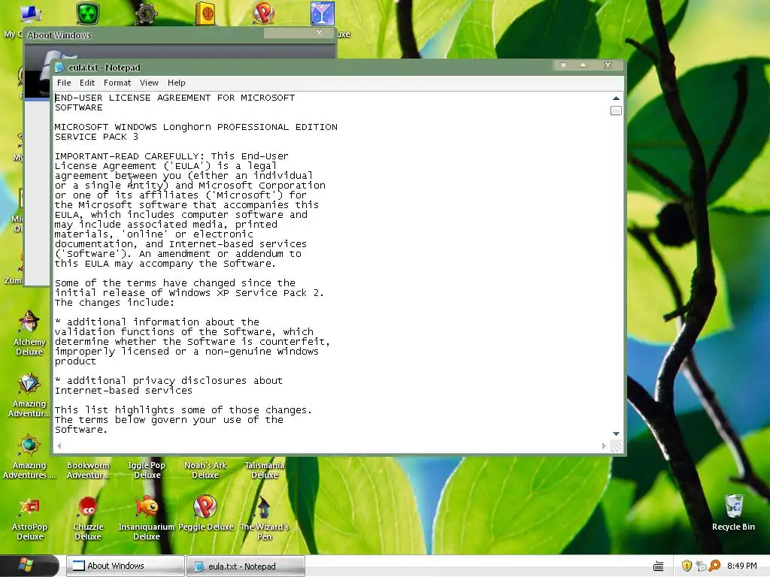Close the About Windows dialog
Viewport: 770px width, 577px height.
coord(319,33)
